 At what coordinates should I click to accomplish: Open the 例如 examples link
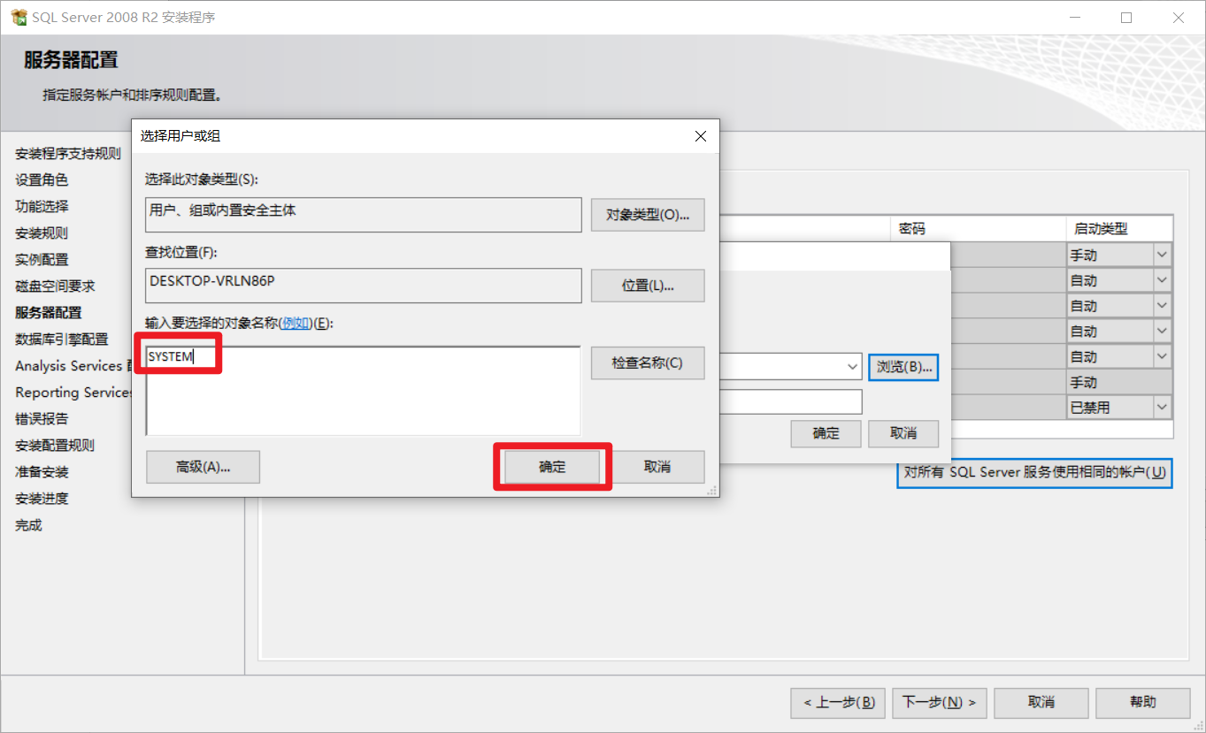coord(296,324)
